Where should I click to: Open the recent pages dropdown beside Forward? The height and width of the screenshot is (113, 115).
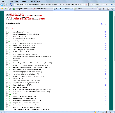(8, 5)
